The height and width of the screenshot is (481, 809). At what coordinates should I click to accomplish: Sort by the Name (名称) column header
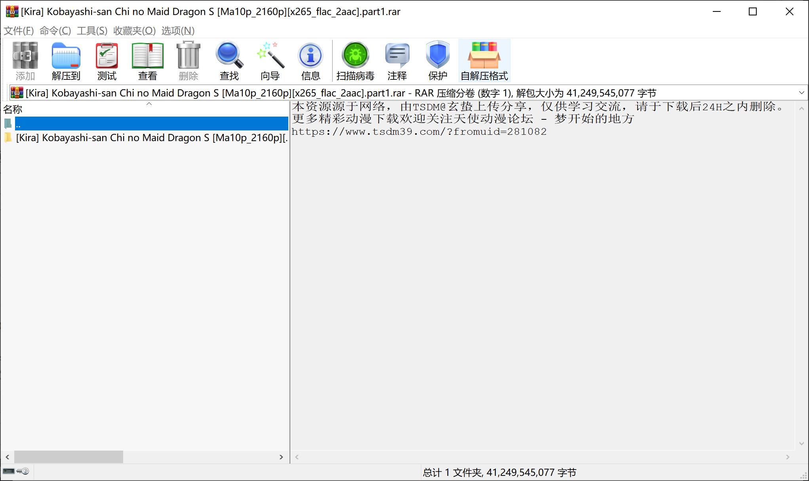13,109
